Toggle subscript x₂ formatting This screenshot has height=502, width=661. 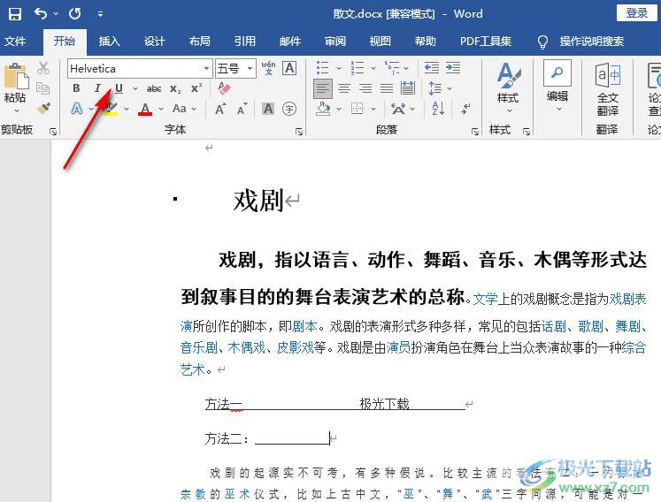tap(175, 88)
